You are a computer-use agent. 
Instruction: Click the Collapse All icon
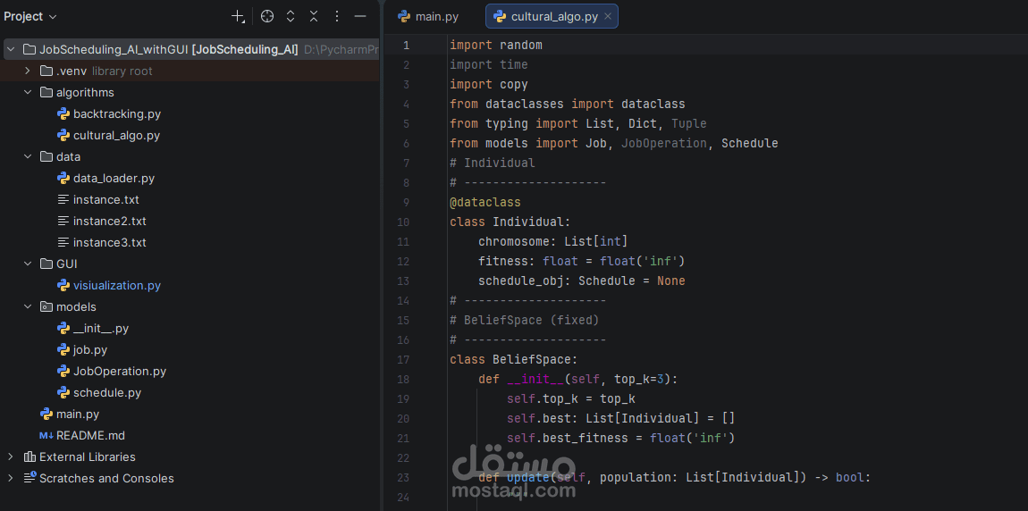(314, 16)
